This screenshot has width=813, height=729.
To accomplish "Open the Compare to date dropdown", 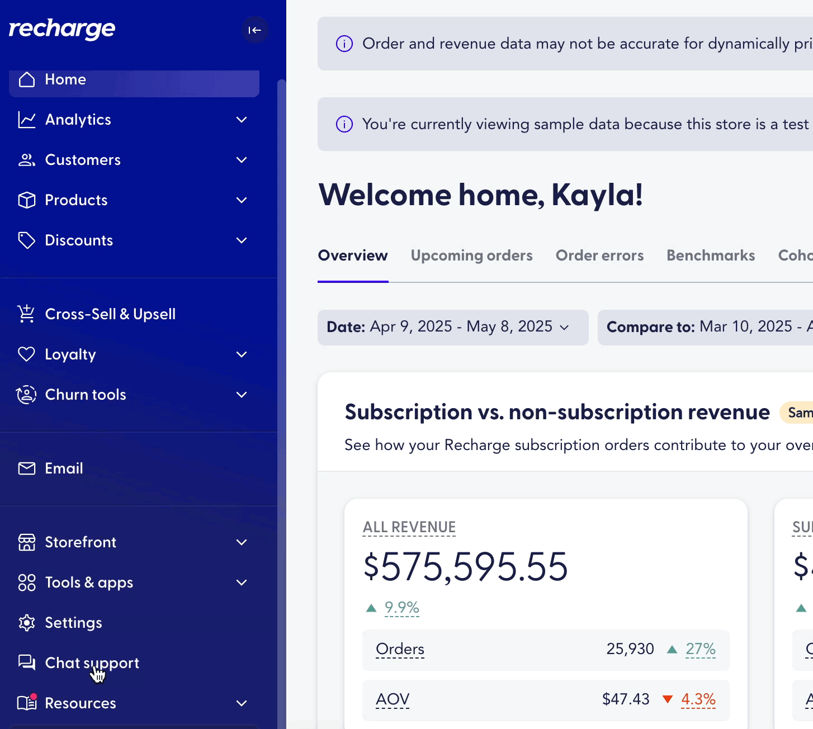I will [706, 328].
